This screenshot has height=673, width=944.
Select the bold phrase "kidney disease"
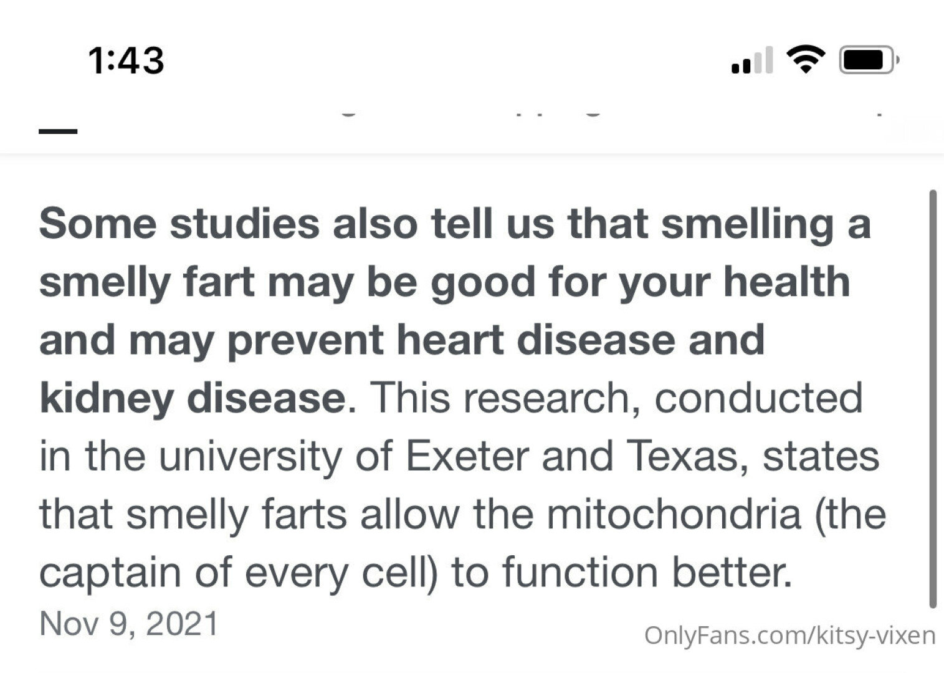193,398
